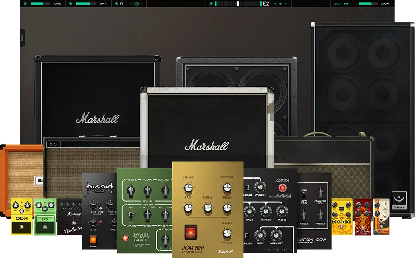Toggle the DTC power button
The width and height of the screenshot is (415, 258).
click(70, 3)
